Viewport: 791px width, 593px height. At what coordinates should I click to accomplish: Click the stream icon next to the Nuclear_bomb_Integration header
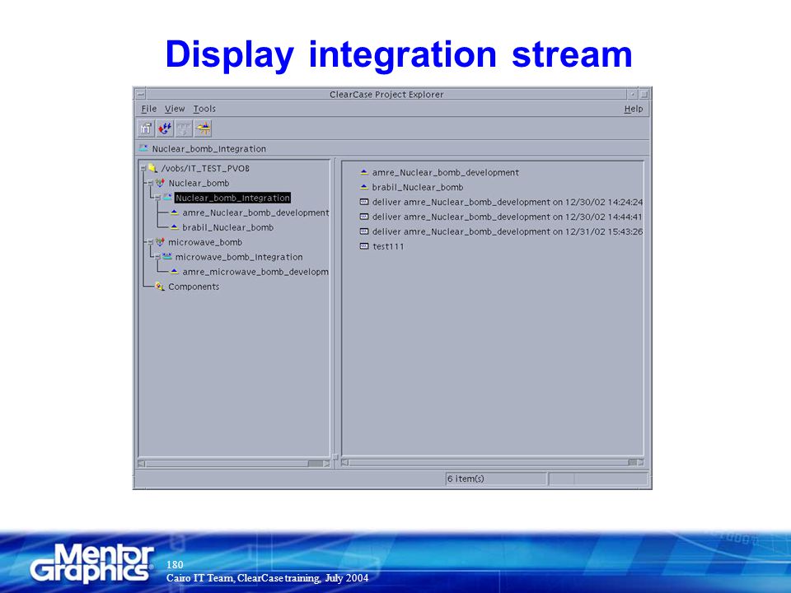[x=143, y=148]
